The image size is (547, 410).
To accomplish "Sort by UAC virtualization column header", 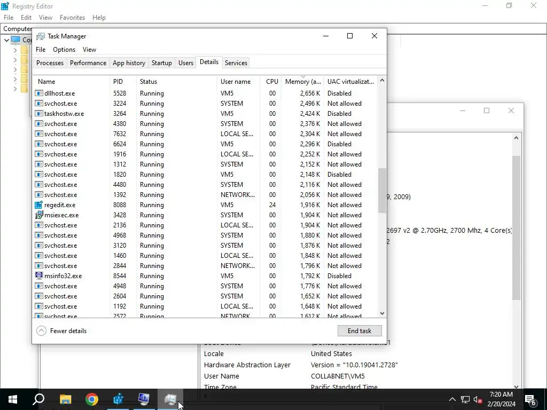I will coord(350,82).
